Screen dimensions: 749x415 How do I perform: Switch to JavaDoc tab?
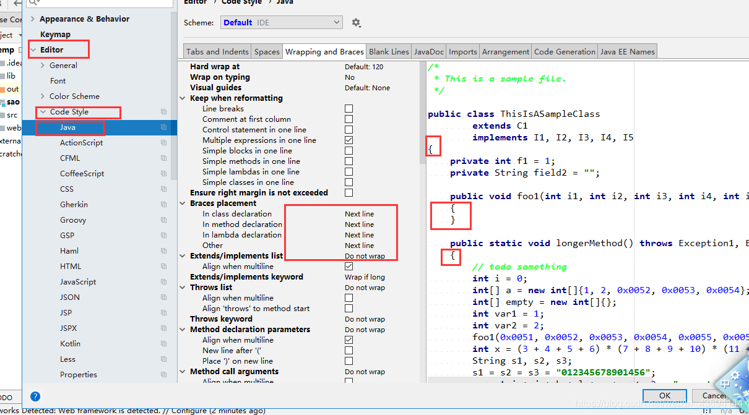coord(429,52)
